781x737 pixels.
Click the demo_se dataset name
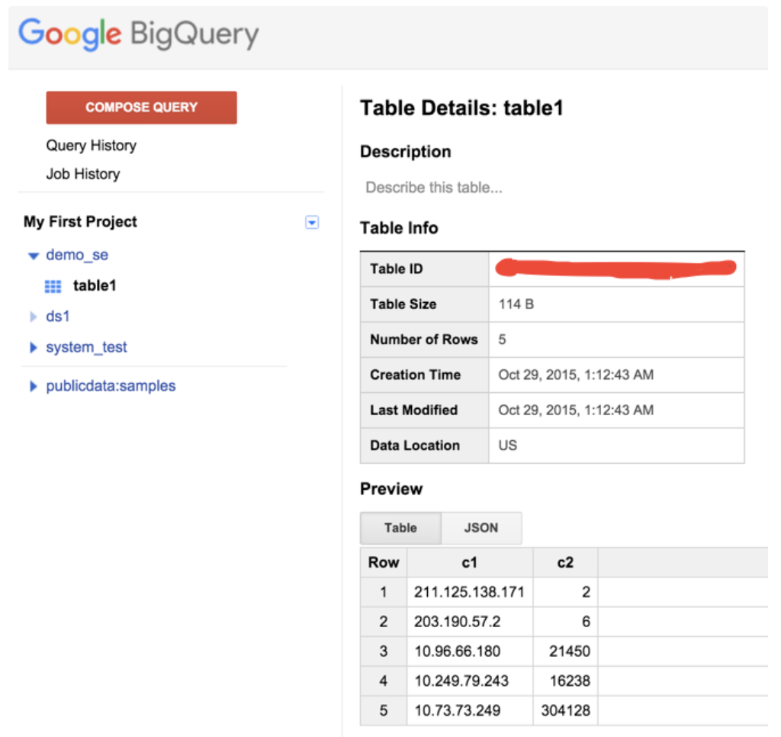point(77,255)
